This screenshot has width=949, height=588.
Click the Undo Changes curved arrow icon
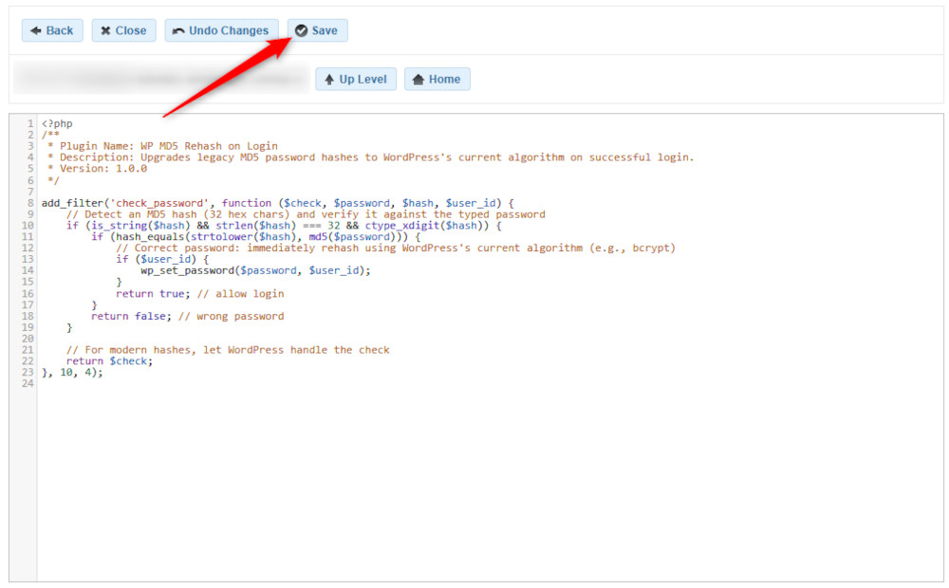[178, 30]
